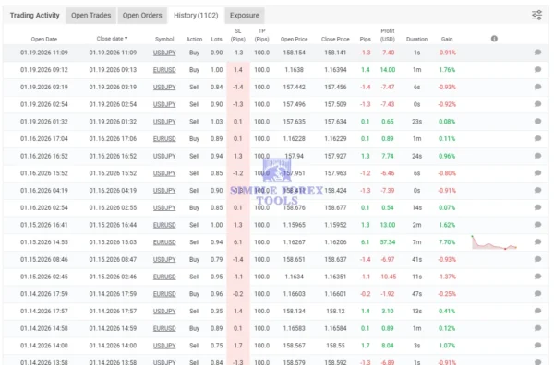The width and height of the screenshot is (554, 365).
Task: Open comment icon for 01.15.2026 08:46 trade
Action: pyautogui.click(x=537, y=259)
